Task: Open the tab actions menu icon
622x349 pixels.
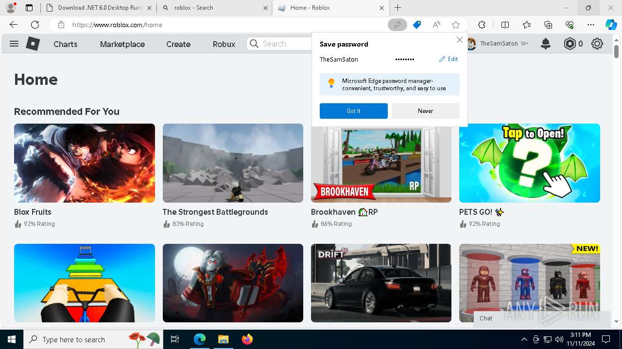Action: [x=29, y=8]
